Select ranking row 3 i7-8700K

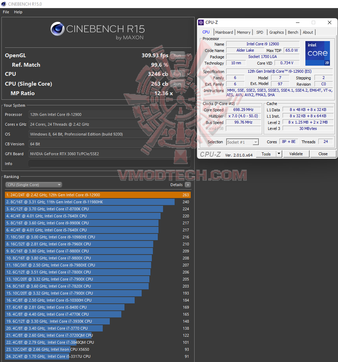(x=98, y=209)
